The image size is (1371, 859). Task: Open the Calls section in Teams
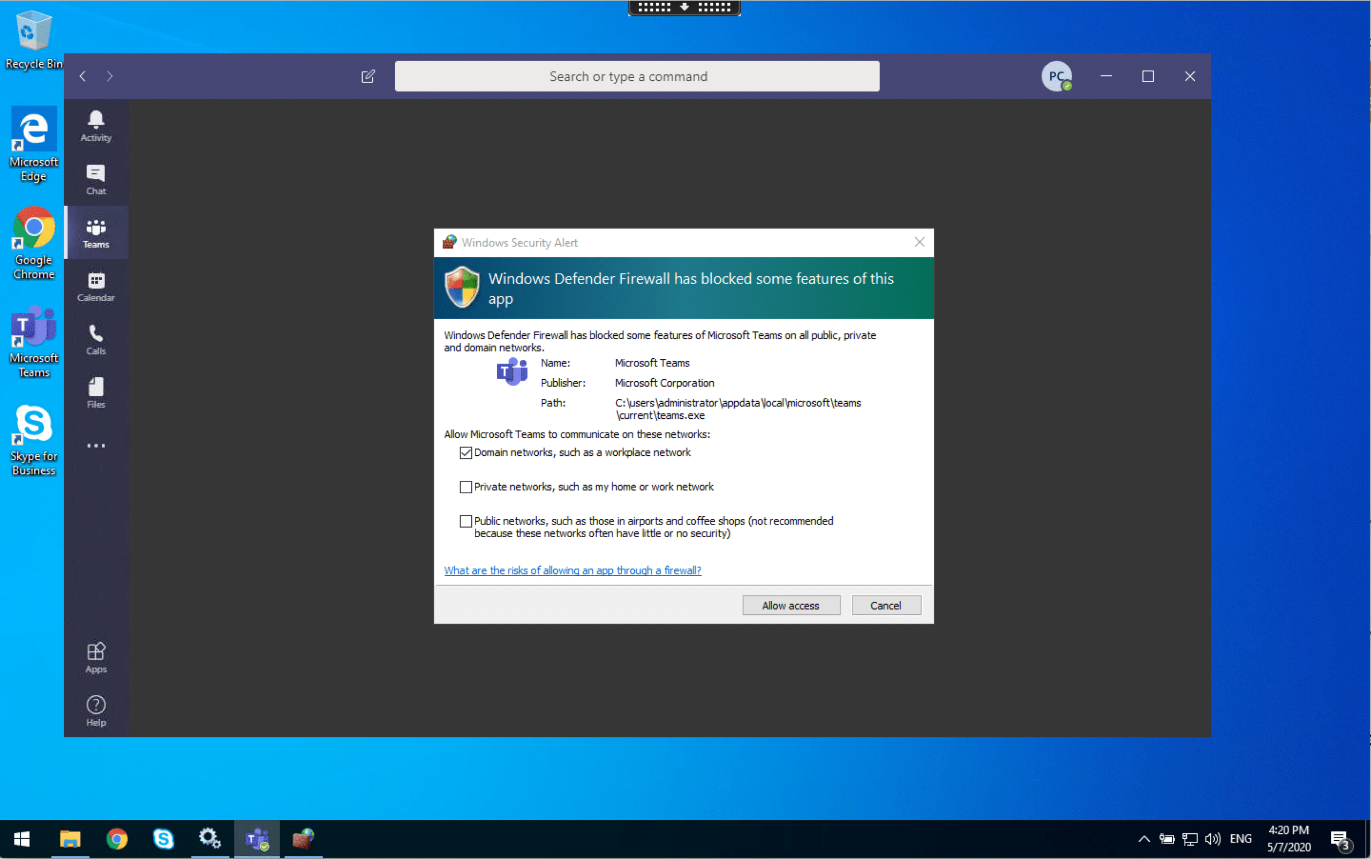pos(95,340)
